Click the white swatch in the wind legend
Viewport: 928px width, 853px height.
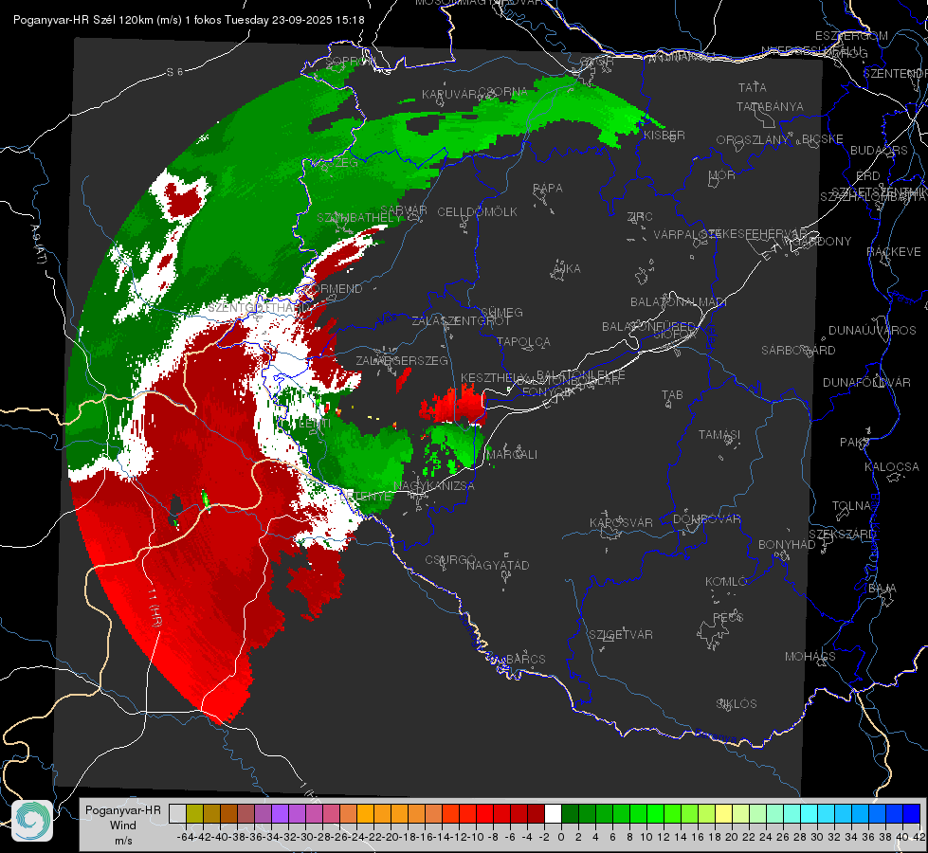point(553,813)
